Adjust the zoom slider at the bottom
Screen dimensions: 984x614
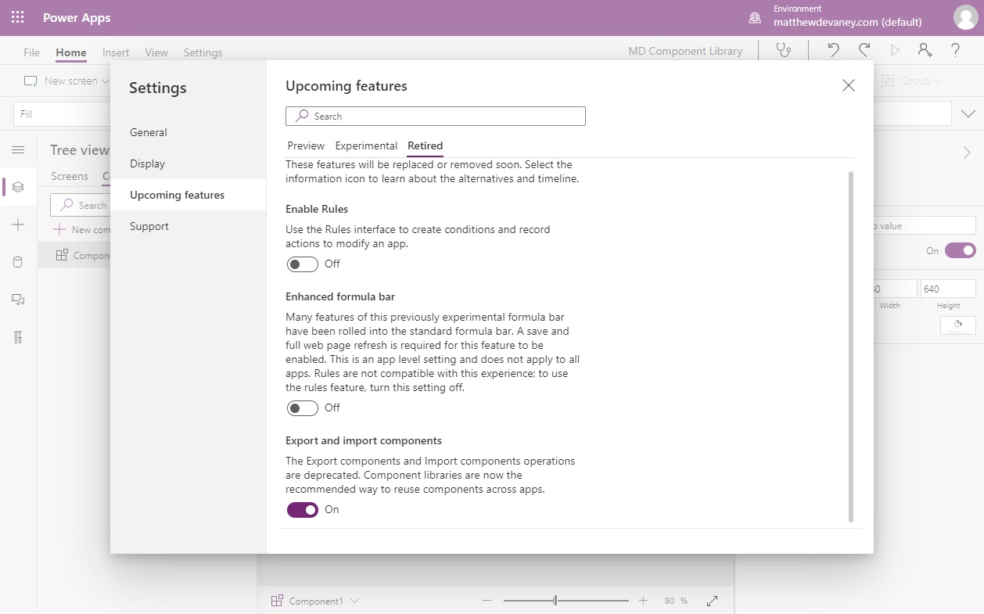tap(555, 601)
